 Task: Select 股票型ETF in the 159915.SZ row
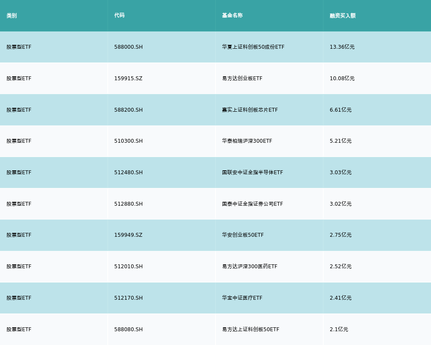coord(19,78)
